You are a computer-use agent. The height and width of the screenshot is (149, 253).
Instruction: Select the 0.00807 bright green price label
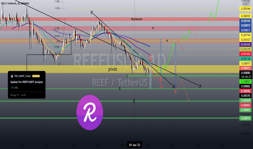pyautogui.click(x=246, y=82)
